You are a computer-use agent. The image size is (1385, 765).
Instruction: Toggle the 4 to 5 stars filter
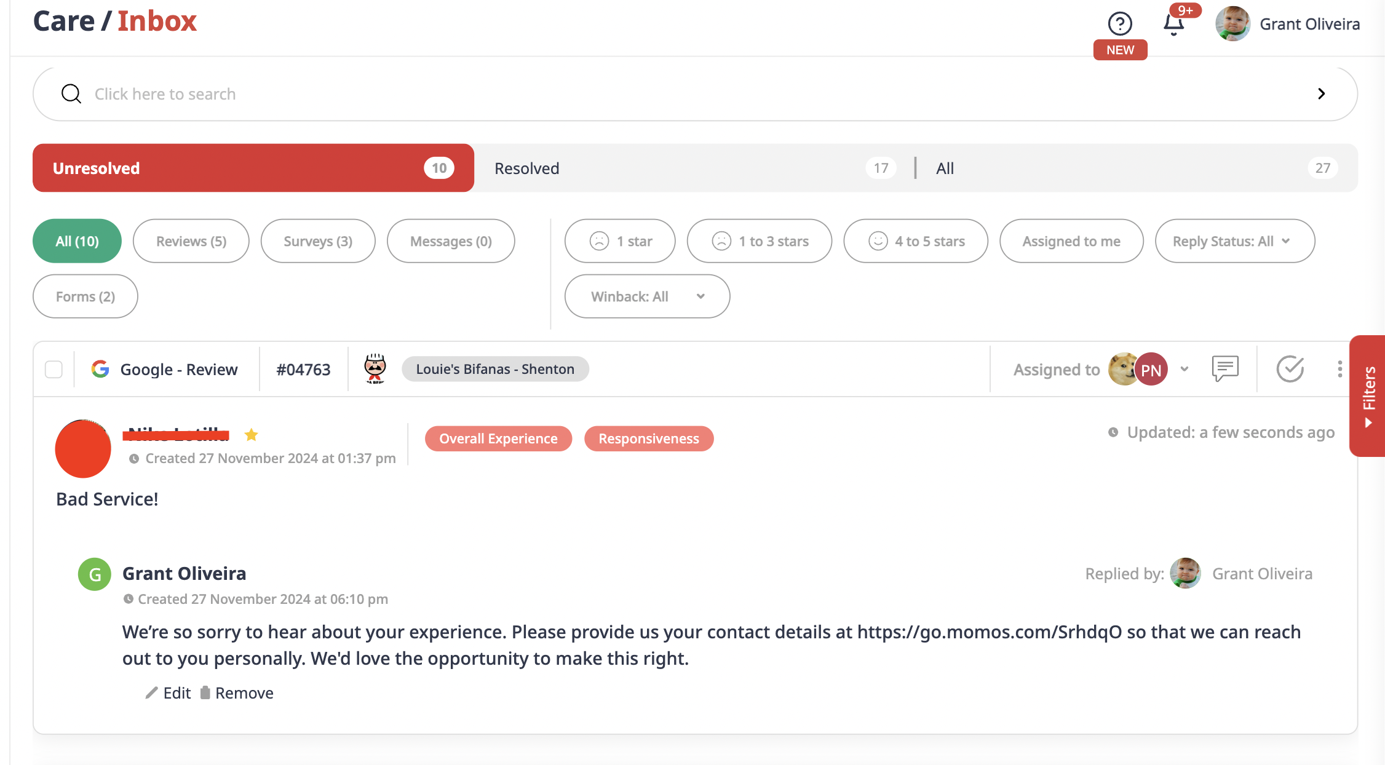(x=916, y=241)
